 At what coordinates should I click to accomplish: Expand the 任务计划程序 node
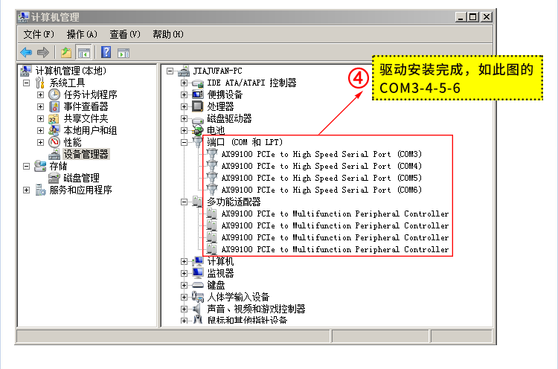point(41,95)
